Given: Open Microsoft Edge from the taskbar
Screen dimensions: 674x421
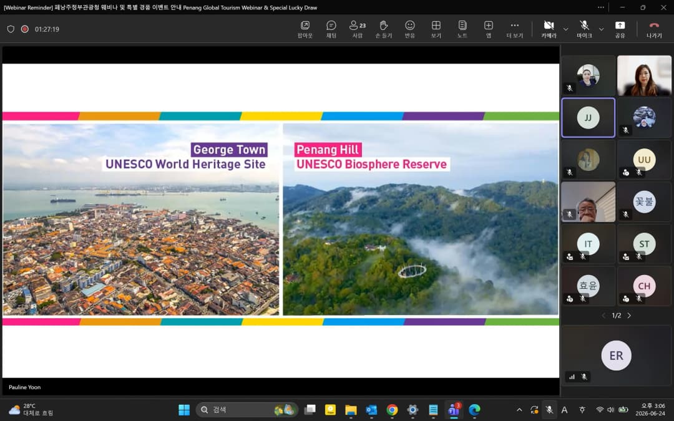Looking at the screenshot, I should [x=474, y=410].
